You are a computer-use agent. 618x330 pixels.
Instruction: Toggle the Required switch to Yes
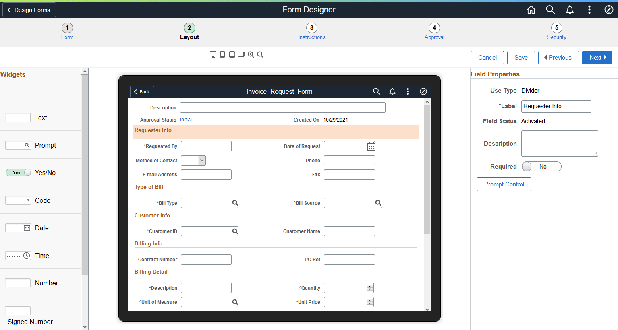coord(541,166)
